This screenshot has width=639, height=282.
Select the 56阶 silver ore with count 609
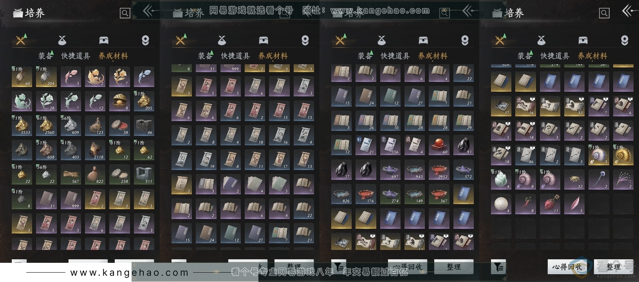[70, 125]
